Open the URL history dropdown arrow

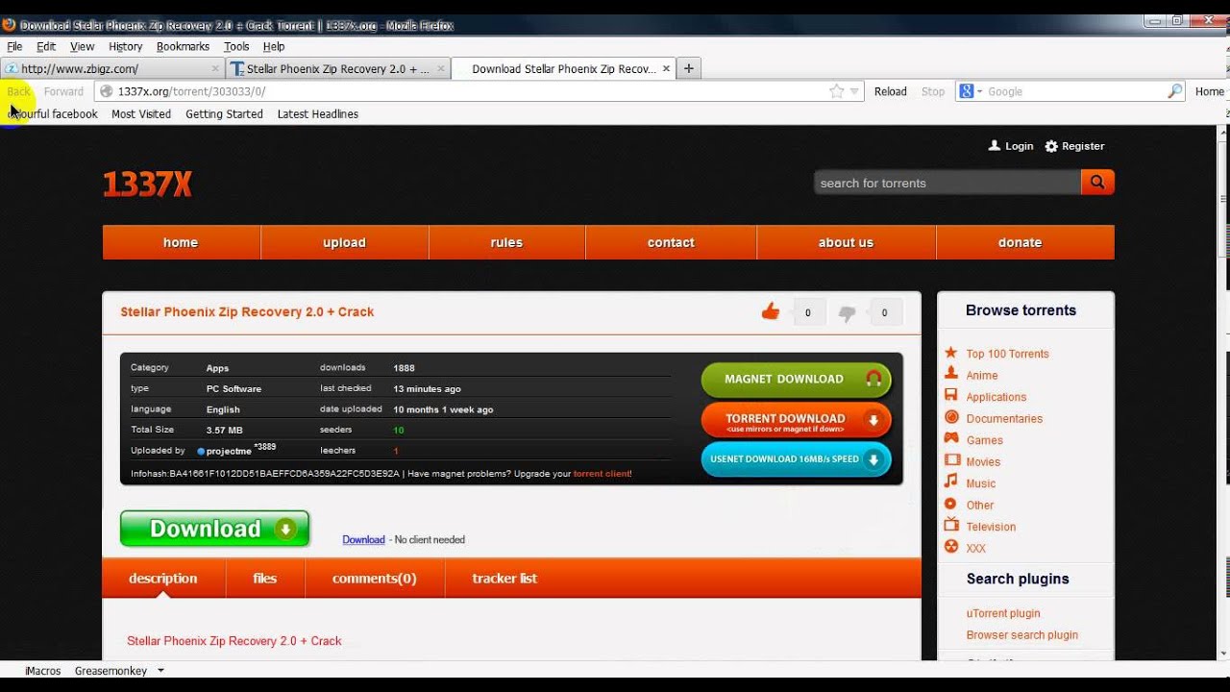pyautogui.click(x=854, y=91)
